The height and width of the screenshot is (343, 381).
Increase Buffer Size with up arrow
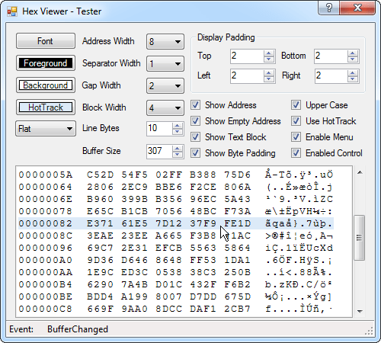[x=178, y=148]
